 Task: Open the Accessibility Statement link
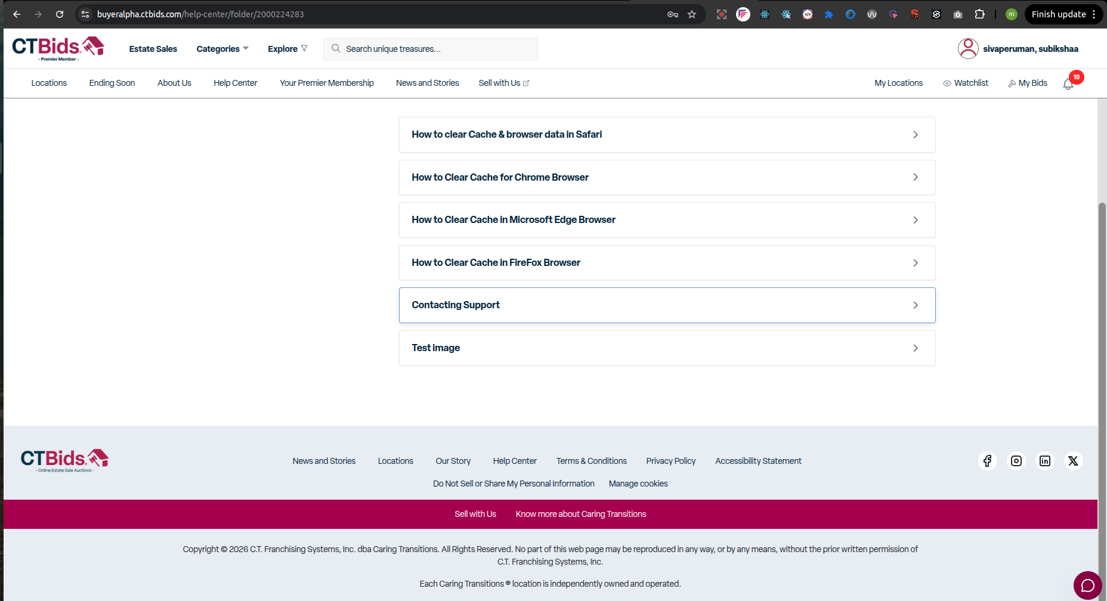coord(758,461)
